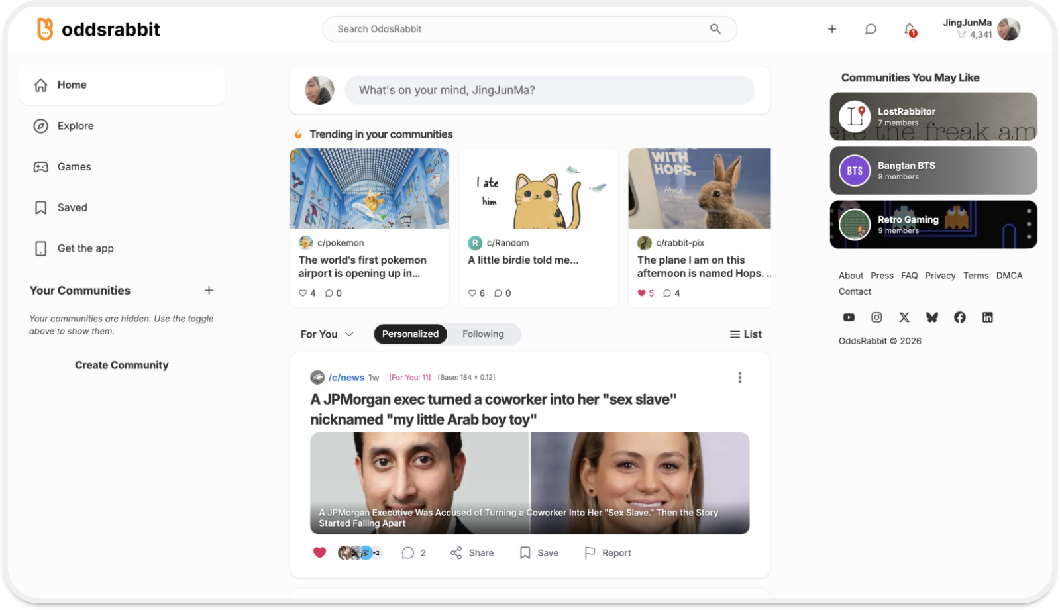Open the DMCA footer link
The height and width of the screenshot is (610, 1060).
tap(1010, 276)
